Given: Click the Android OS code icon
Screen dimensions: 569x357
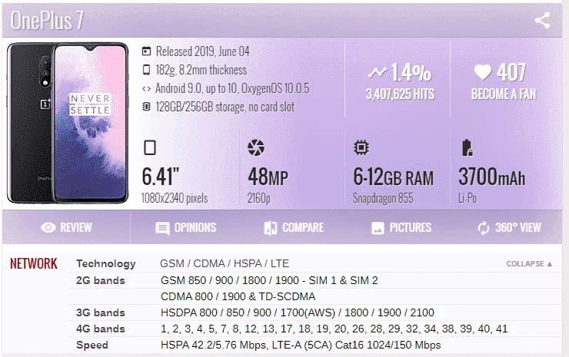Looking at the screenshot, I should coord(146,88).
